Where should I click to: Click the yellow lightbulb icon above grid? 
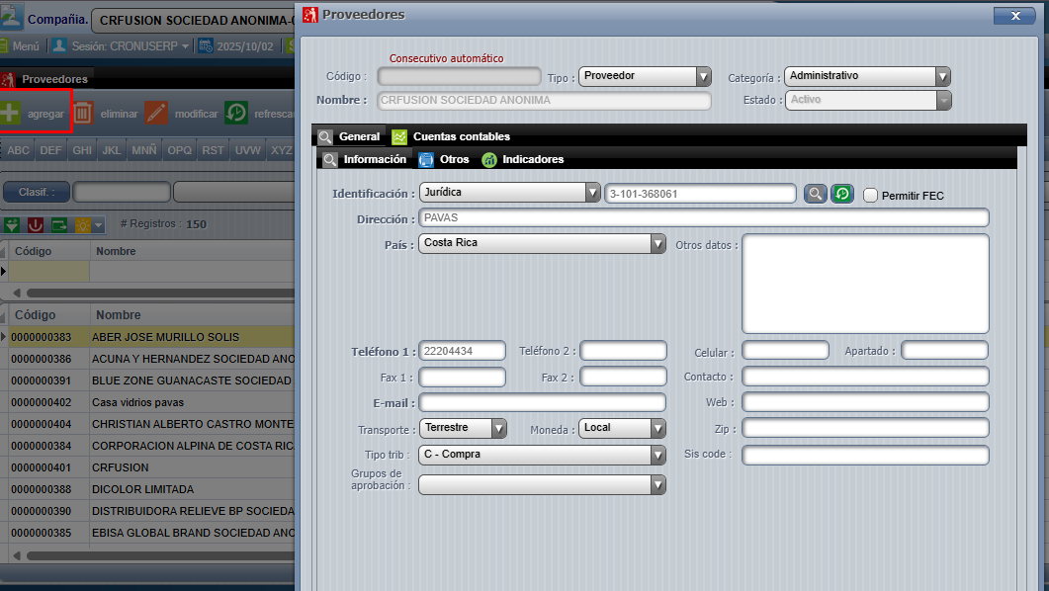point(83,224)
